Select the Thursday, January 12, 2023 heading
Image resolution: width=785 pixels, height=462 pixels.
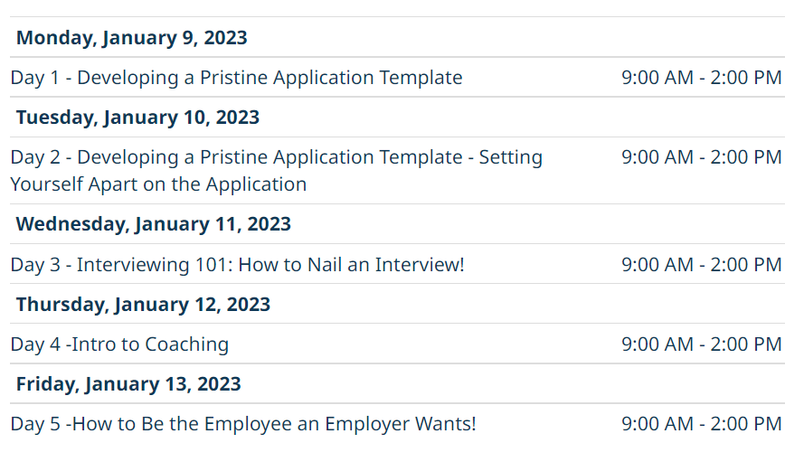[x=143, y=305]
